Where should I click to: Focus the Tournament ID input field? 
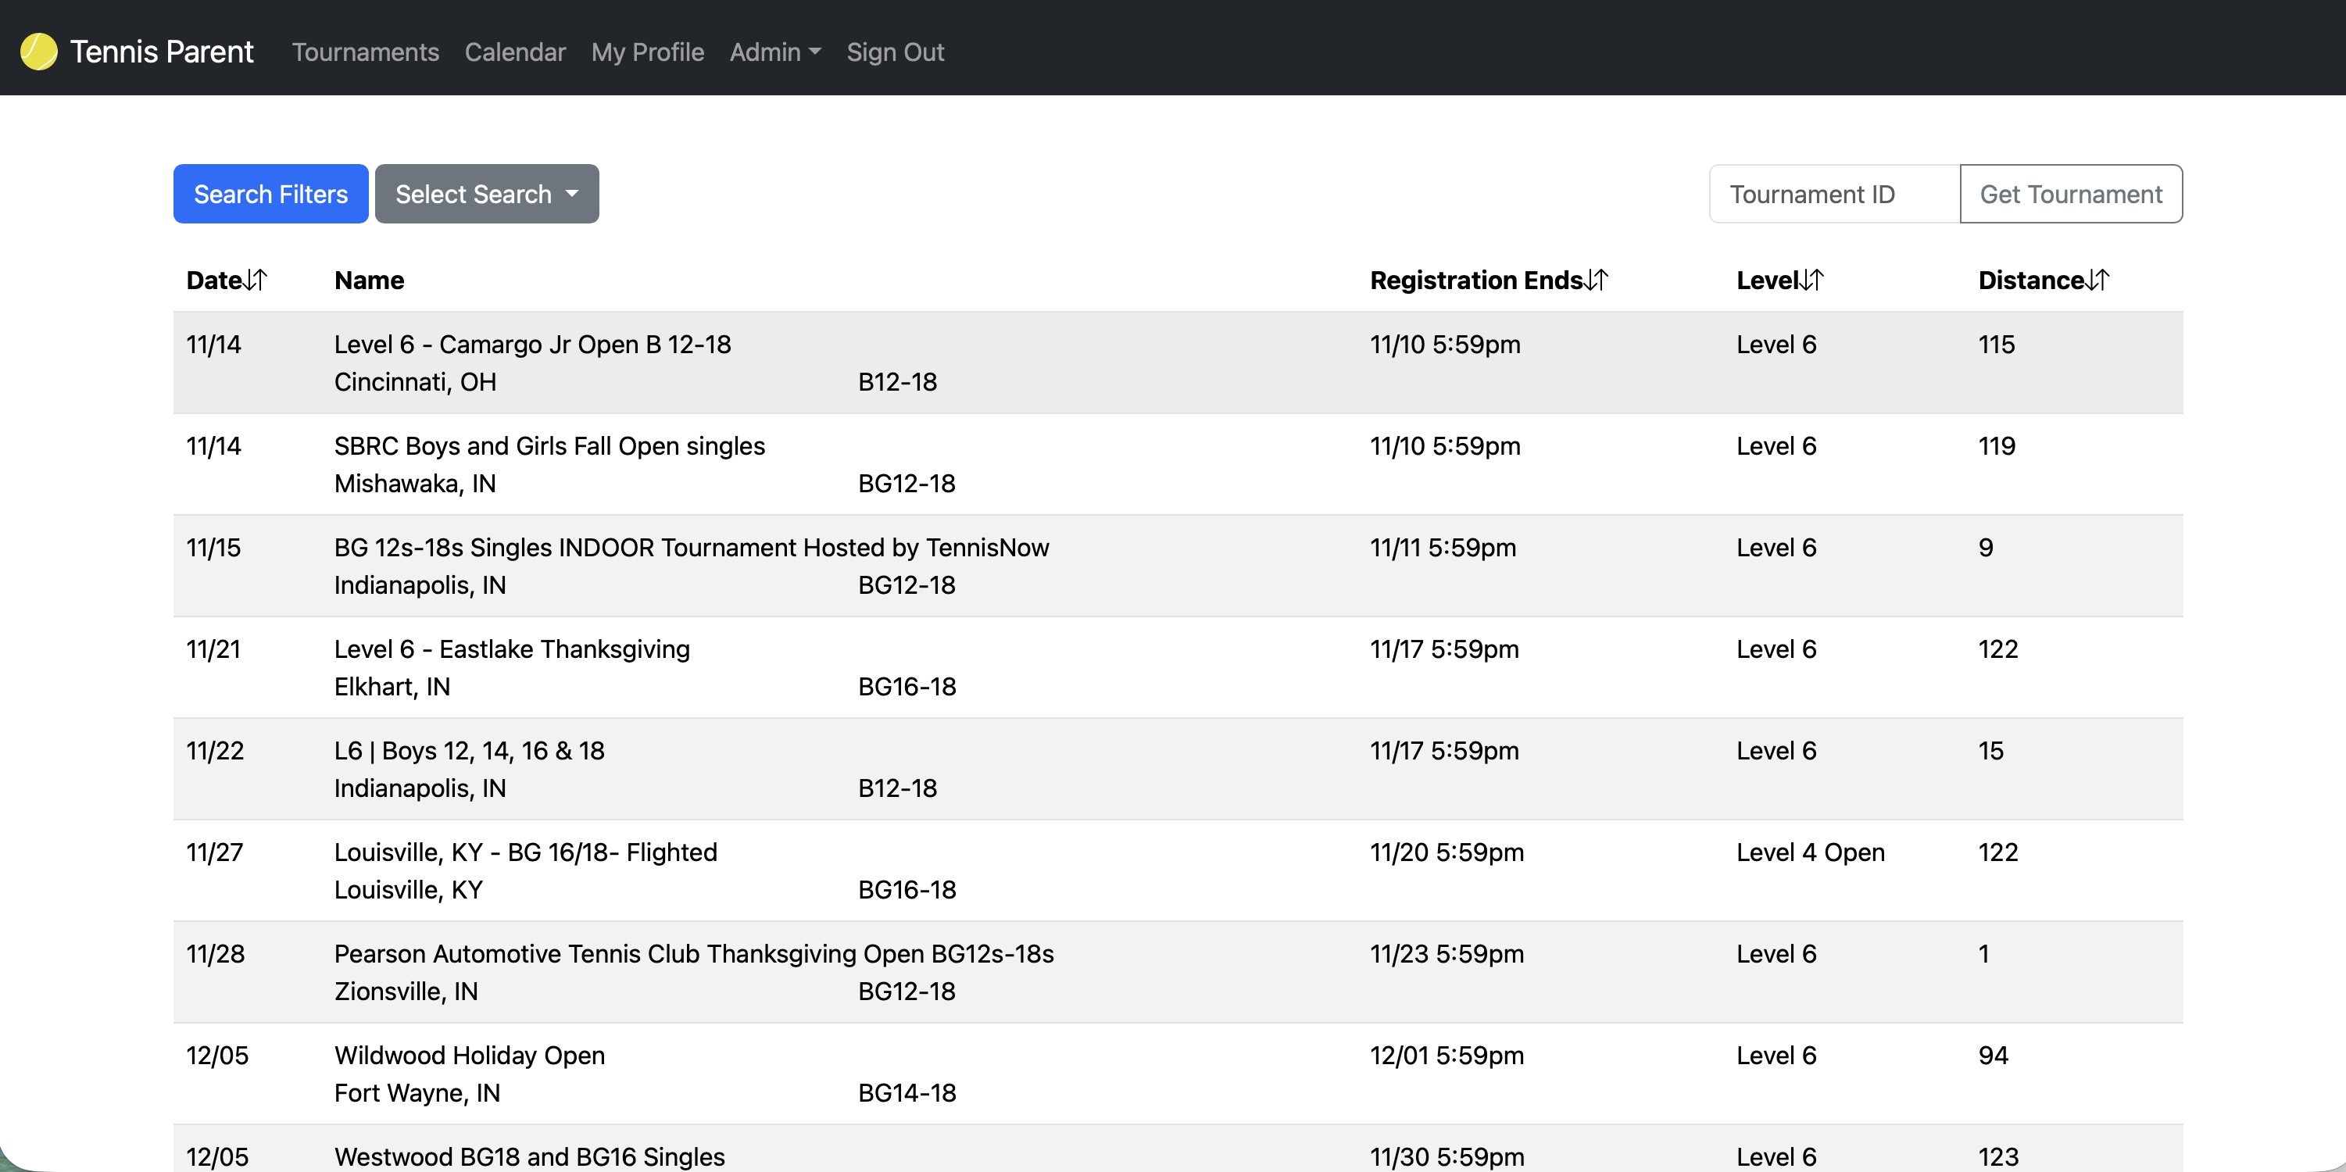[1833, 194]
